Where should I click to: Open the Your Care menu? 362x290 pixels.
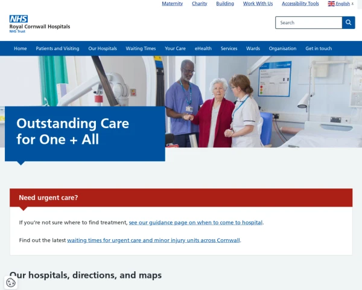click(175, 48)
